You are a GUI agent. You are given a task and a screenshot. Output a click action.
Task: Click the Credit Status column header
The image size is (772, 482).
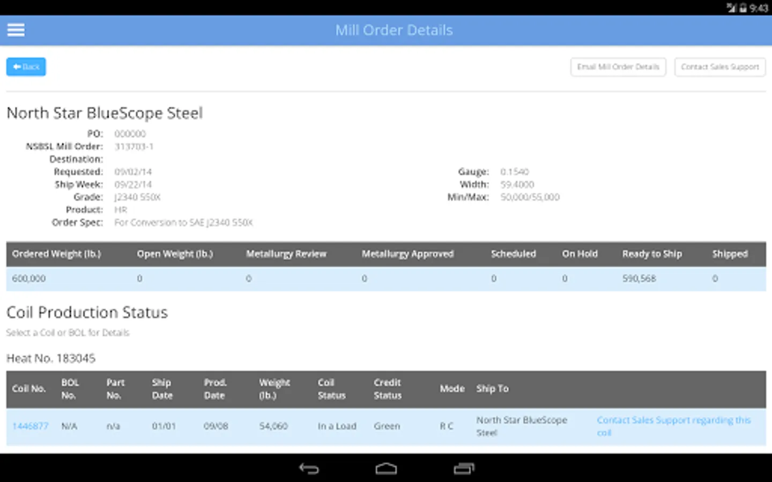tap(388, 389)
